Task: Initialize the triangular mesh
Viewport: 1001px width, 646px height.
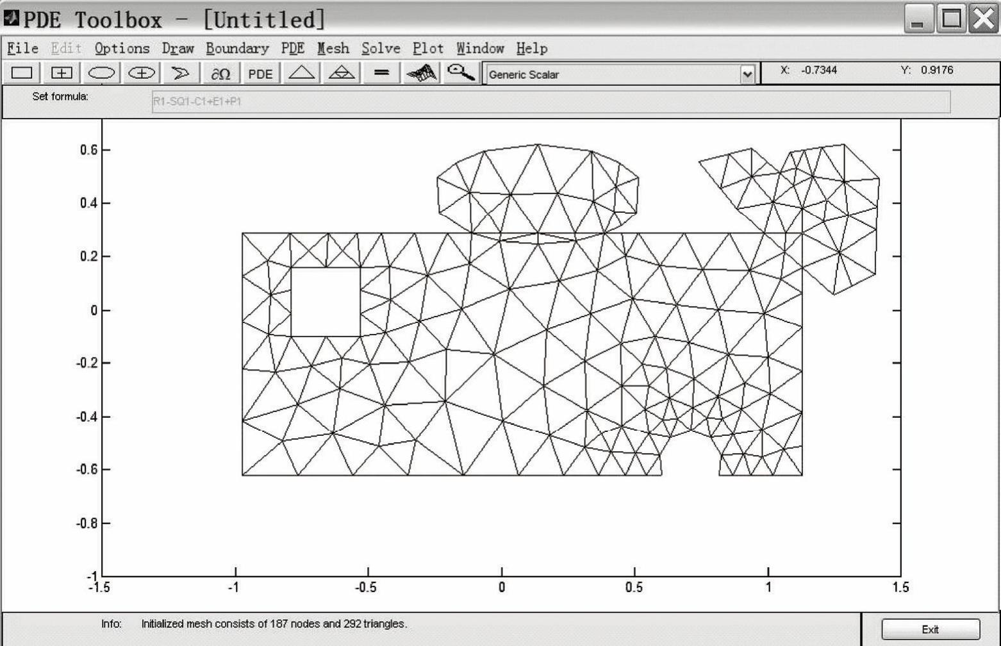Action: [301, 73]
